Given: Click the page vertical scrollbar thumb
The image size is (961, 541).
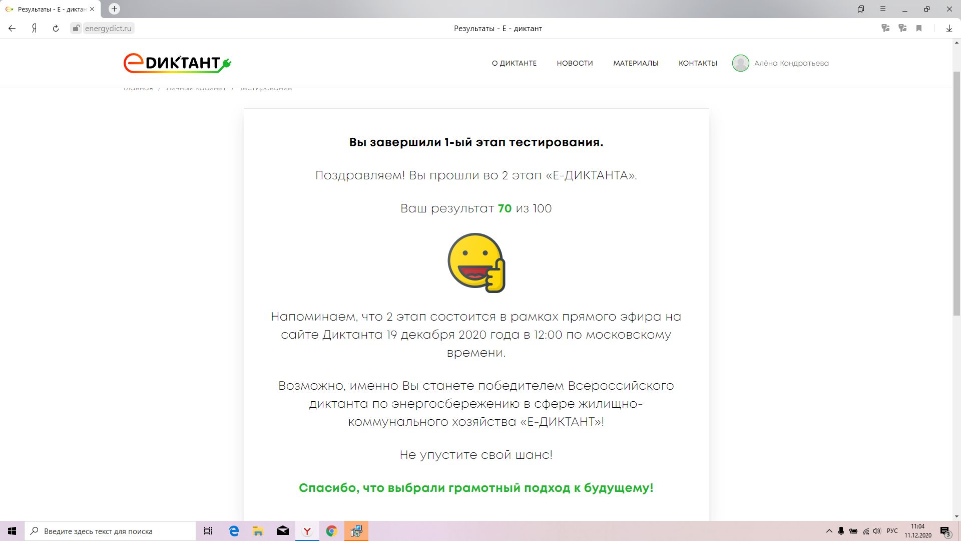Looking at the screenshot, I should [x=956, y=193].
